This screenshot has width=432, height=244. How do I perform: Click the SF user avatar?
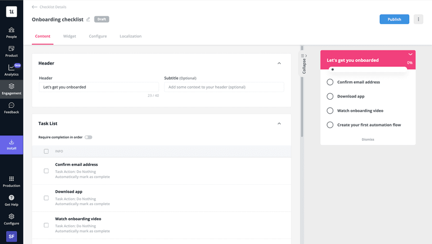click(11, 236)
